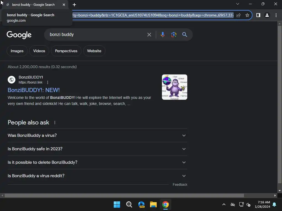282x211 pixels.
Task: Clear the search box with the X
Action: pyautogui.click(x=149, y=34)
